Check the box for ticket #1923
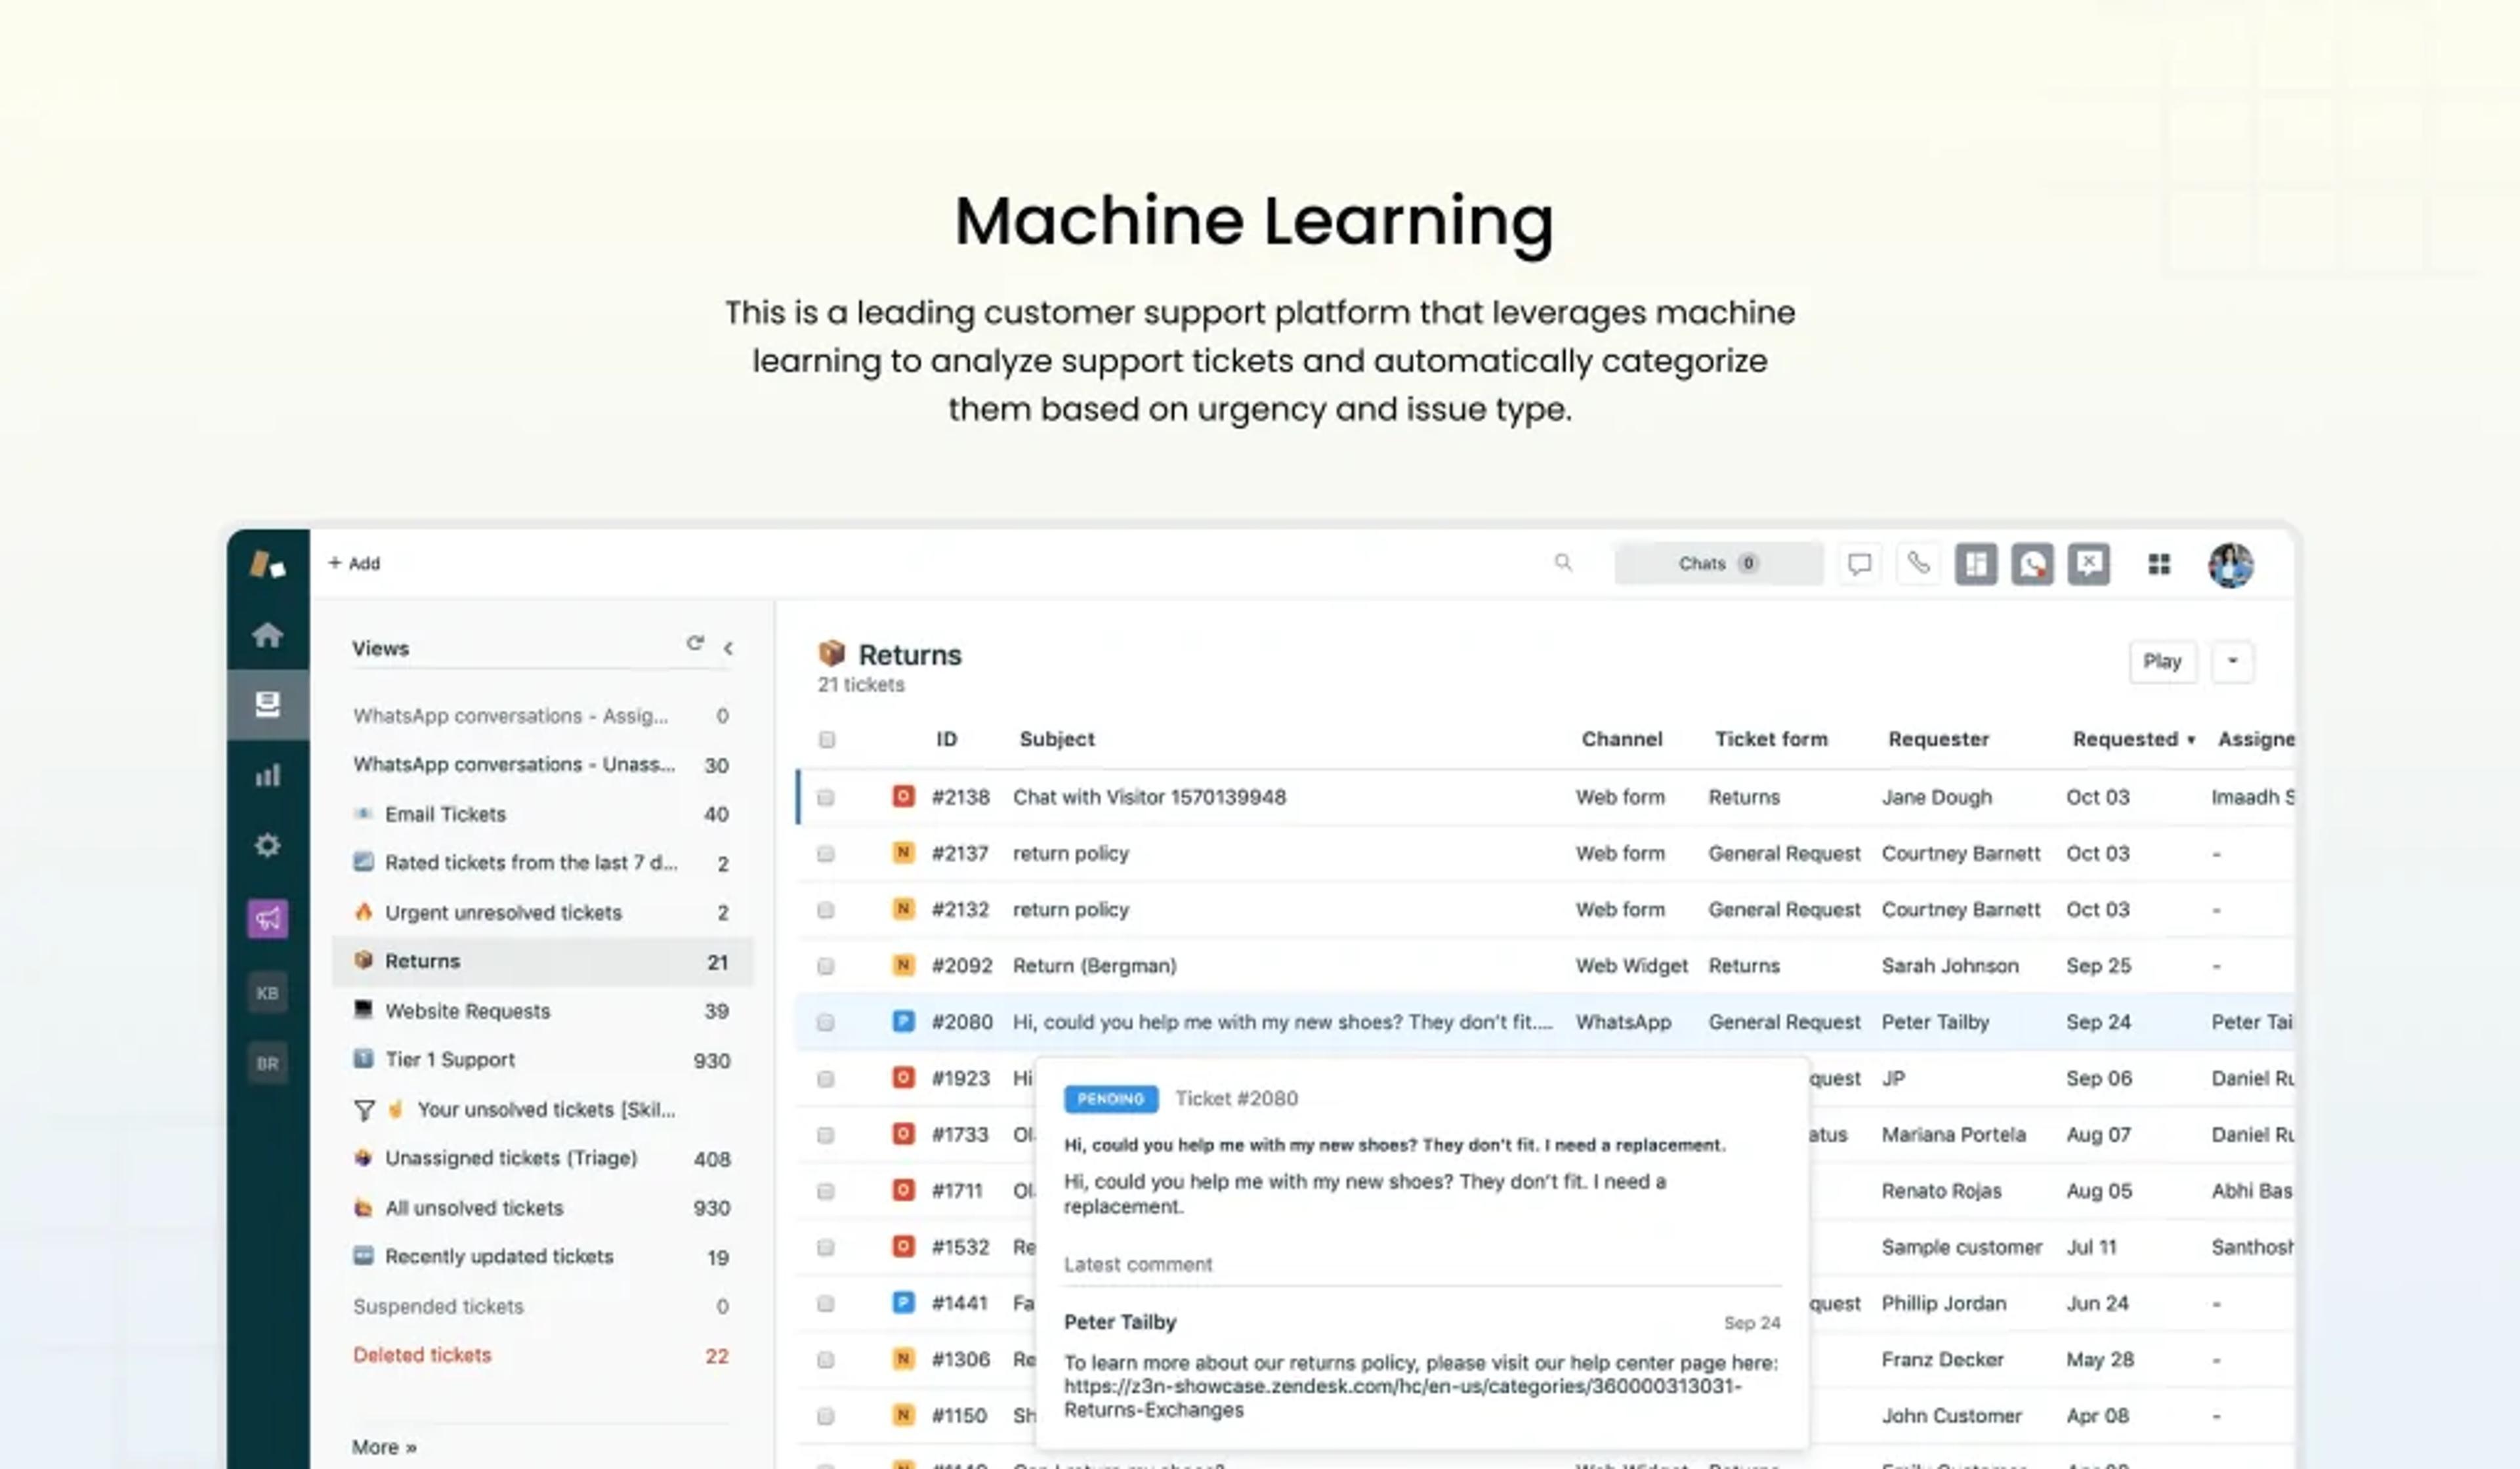2520x1469 pixels. [x=825, y=1079]
